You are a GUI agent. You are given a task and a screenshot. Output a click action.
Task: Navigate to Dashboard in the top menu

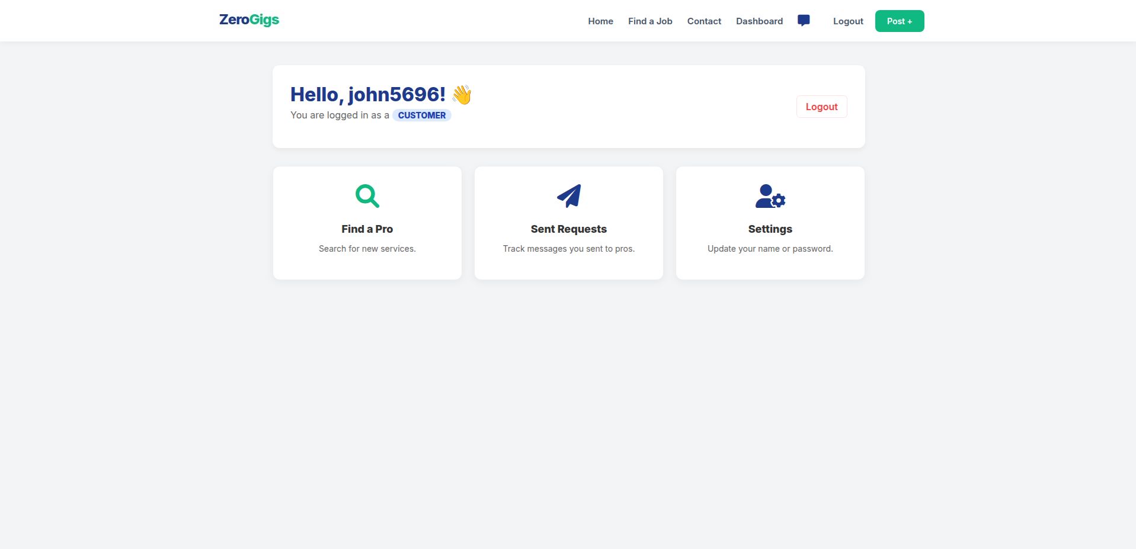pyautogui.click(x=759, y=21)
